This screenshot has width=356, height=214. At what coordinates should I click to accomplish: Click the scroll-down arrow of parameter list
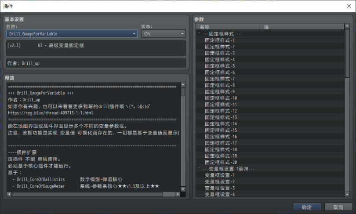[x=347, y=195]
